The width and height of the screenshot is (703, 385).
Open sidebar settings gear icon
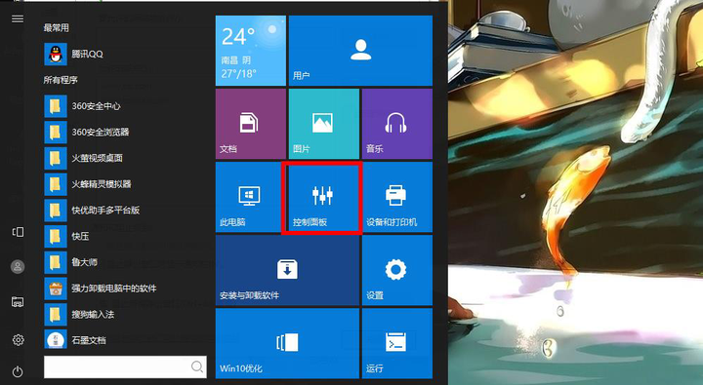pyautogui.click(x=18, y=340)
